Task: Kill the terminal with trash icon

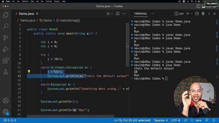Action: (203, 14)
